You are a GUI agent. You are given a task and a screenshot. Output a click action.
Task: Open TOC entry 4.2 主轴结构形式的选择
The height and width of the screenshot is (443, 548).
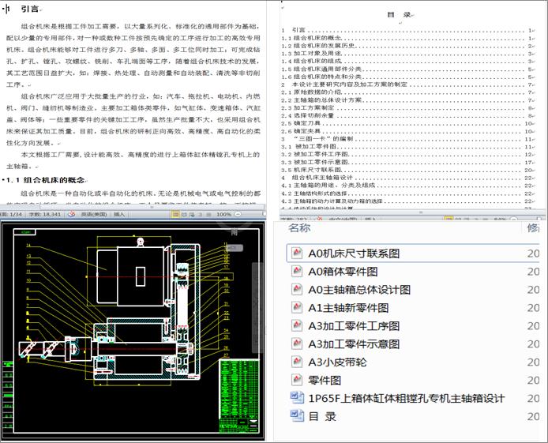408,193
